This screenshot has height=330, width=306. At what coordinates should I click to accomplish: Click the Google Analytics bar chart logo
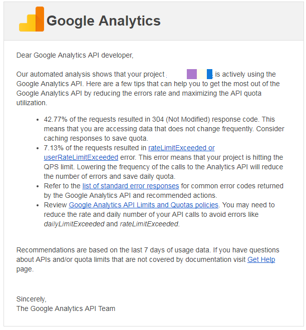click(32, 19)
